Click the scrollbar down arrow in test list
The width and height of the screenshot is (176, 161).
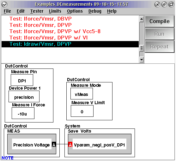click(x=142, y=60)
